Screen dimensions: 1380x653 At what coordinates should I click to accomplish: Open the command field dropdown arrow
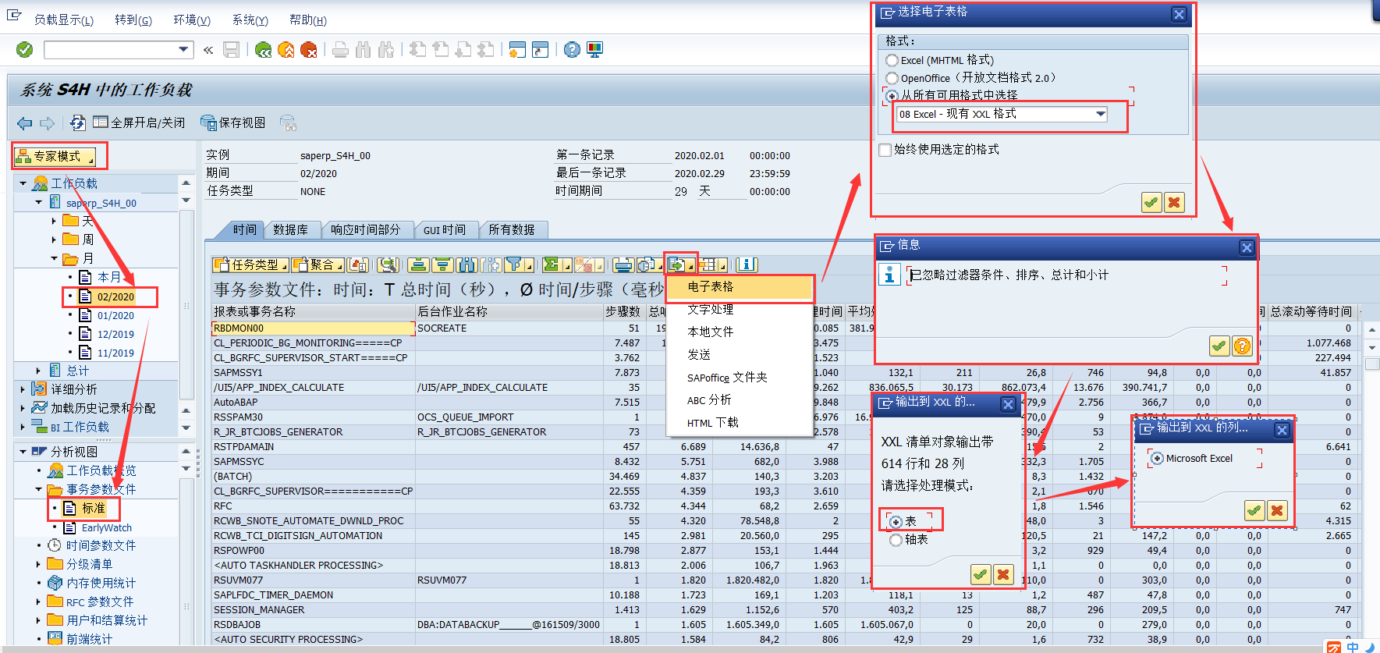(184, 50)
